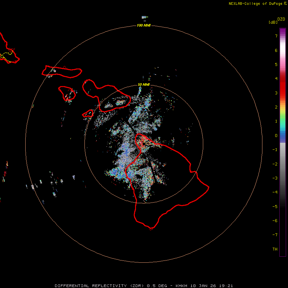Pick the gray segment near -2 dB

tap(283, 164)
